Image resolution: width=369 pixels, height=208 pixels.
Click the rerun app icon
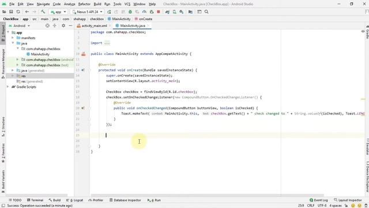pyautogui.click(x=109, y=12)
